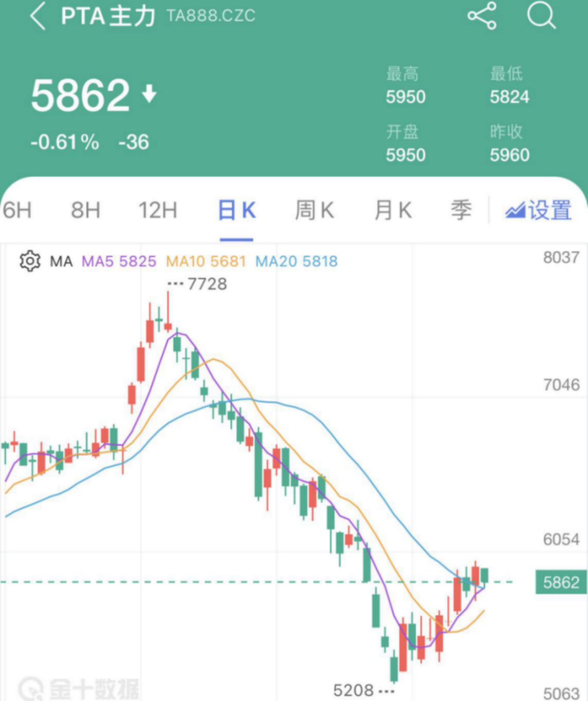Switch to the 6H timeframe tab

coord(17,211)
